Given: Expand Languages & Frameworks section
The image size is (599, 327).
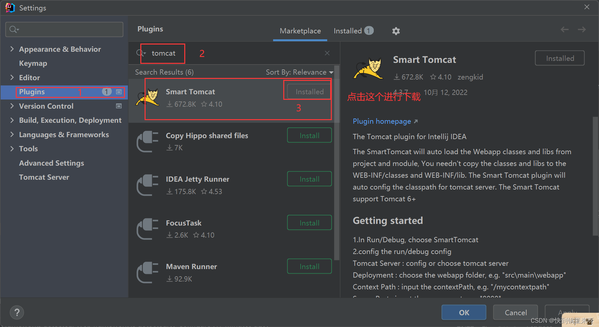Looking at the screenshot, I should coord(12,135).
